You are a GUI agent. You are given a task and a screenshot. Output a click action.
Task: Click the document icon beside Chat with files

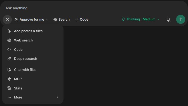[x=9, y=70]
